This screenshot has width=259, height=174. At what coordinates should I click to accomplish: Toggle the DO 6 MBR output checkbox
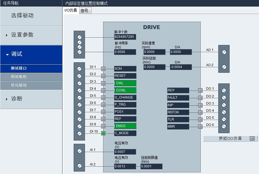click(200, 127)
